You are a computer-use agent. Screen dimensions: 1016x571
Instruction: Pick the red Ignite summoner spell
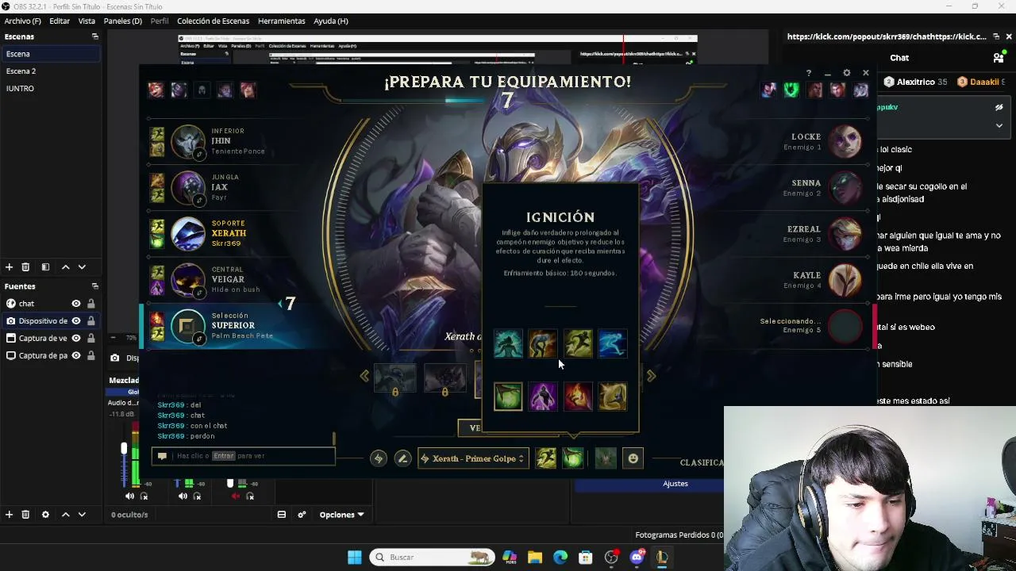[x=578, y=396]
